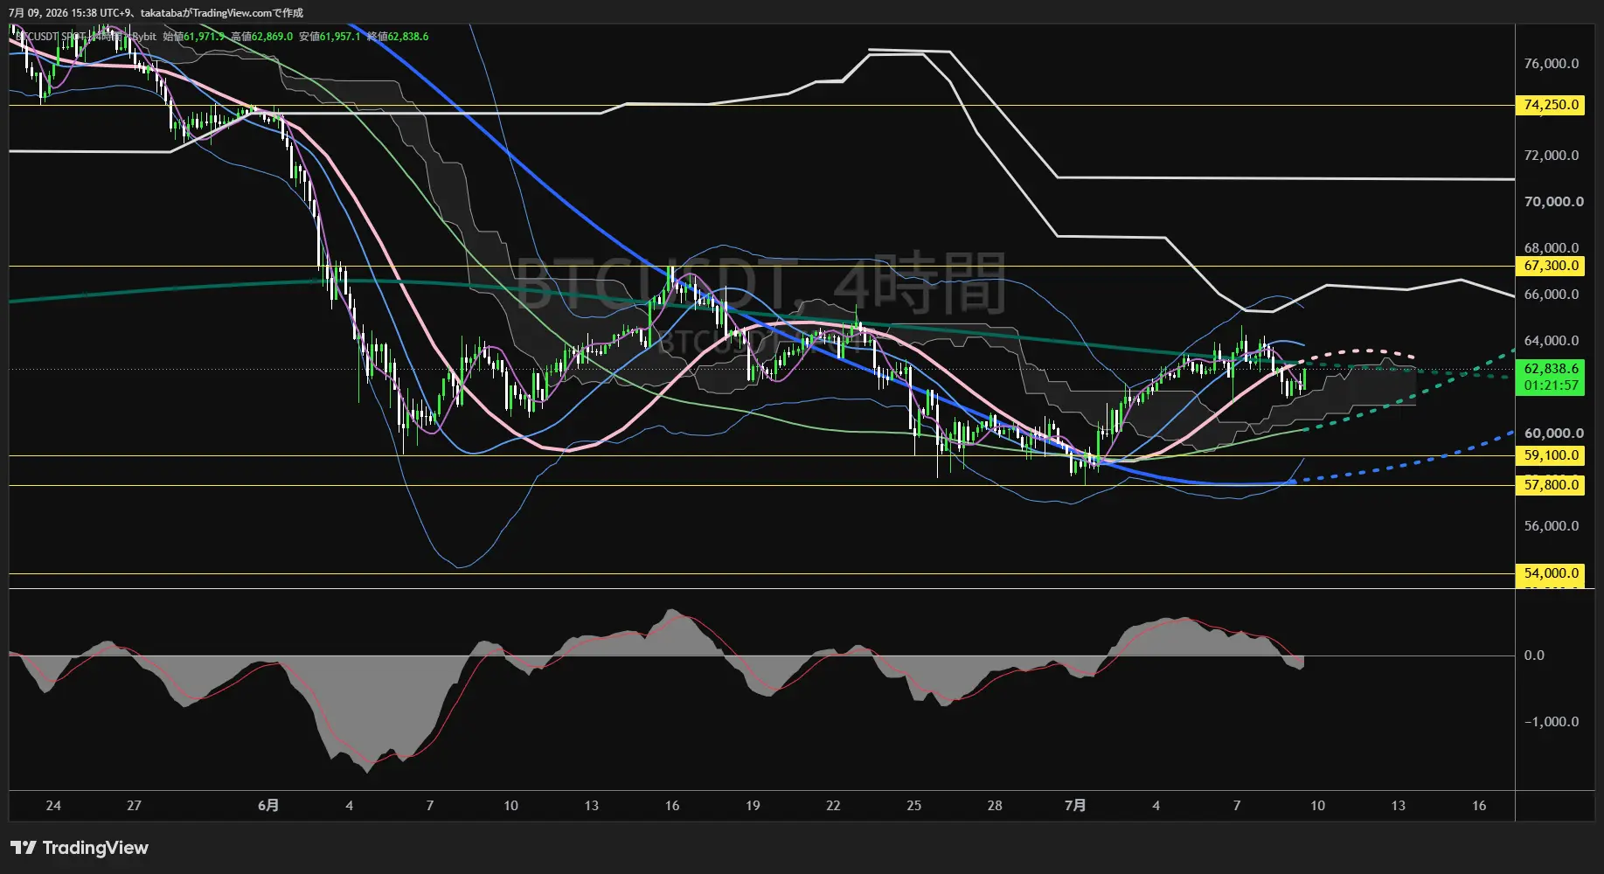The height and width of the screenshot is (874, 1604).
Task: Click the 76,000.0 price axis tick
Action: (1551, 64)
